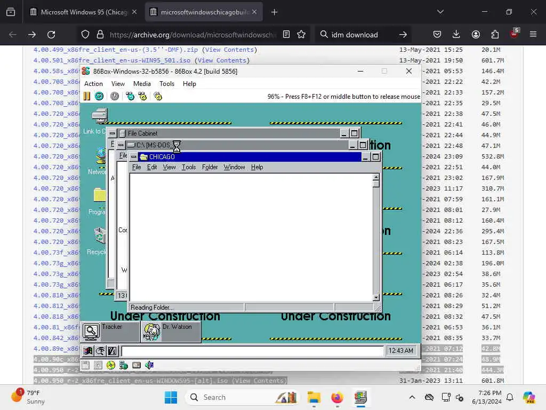Viewport: 546px width, 410px height.
Task: Pause the 86Box emulation
Action: (x=87, y=96)
